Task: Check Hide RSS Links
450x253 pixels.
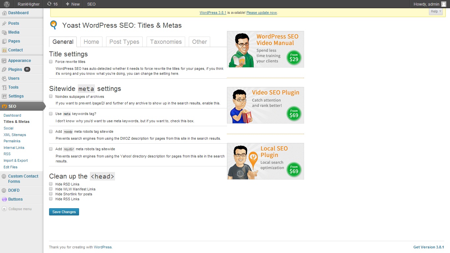Action: 51,199
